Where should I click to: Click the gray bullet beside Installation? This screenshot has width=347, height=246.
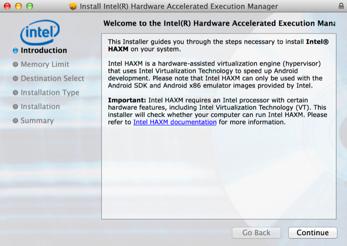[15, 107]
